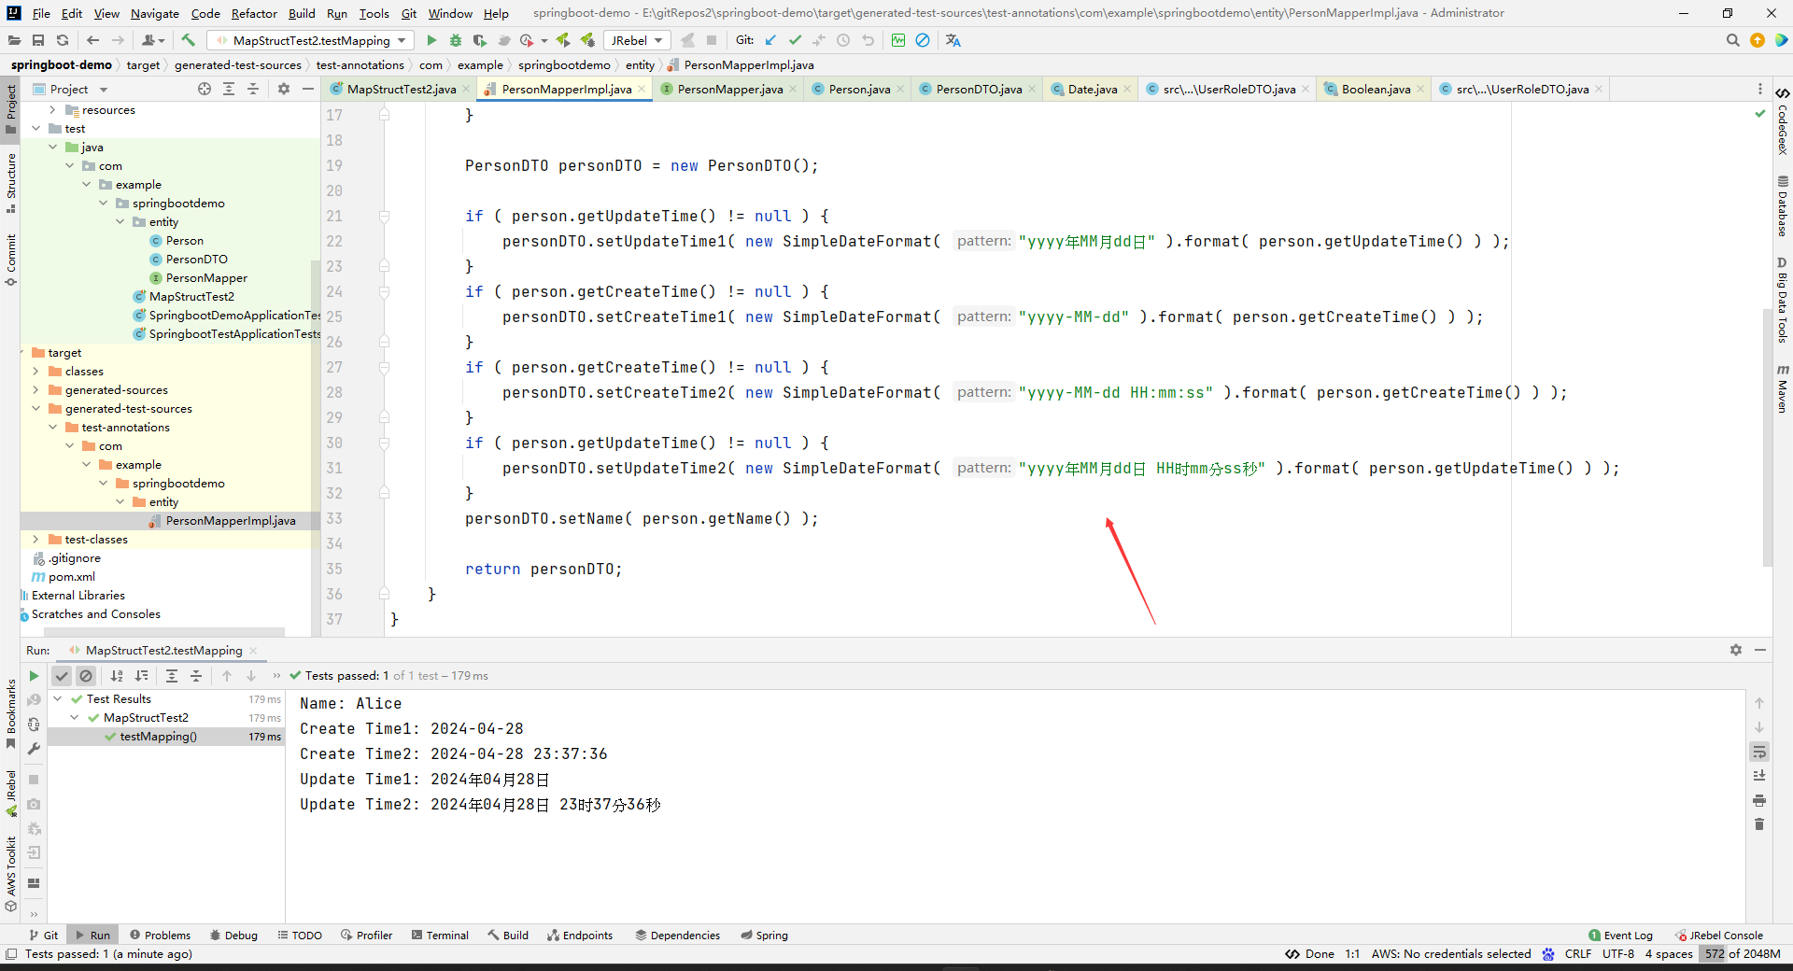1793x971 pixels.
Task: Switch to MapStructTest2.java editor tab
Action: point(401,89)
